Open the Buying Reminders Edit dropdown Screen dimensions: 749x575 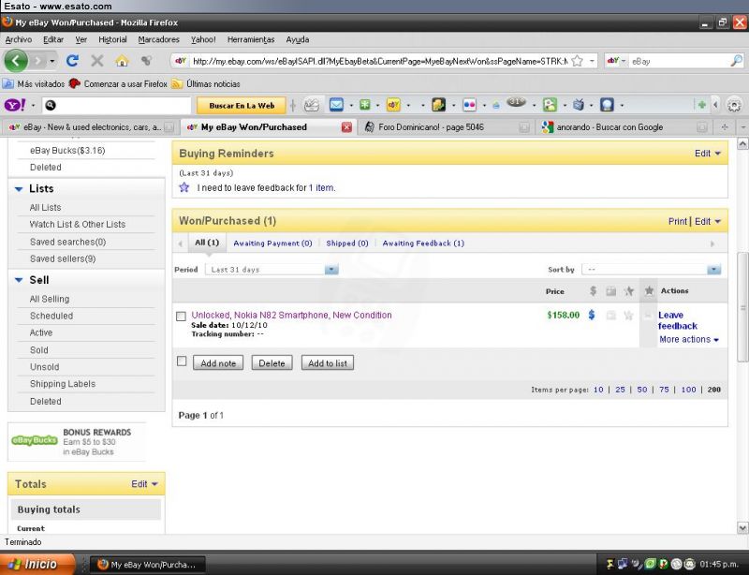pos(708,154)
